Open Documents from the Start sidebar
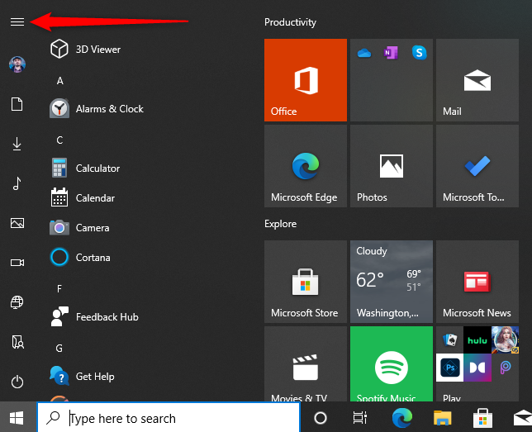The width and height of the screenshot is (532, 432). (x=17, y=104)
